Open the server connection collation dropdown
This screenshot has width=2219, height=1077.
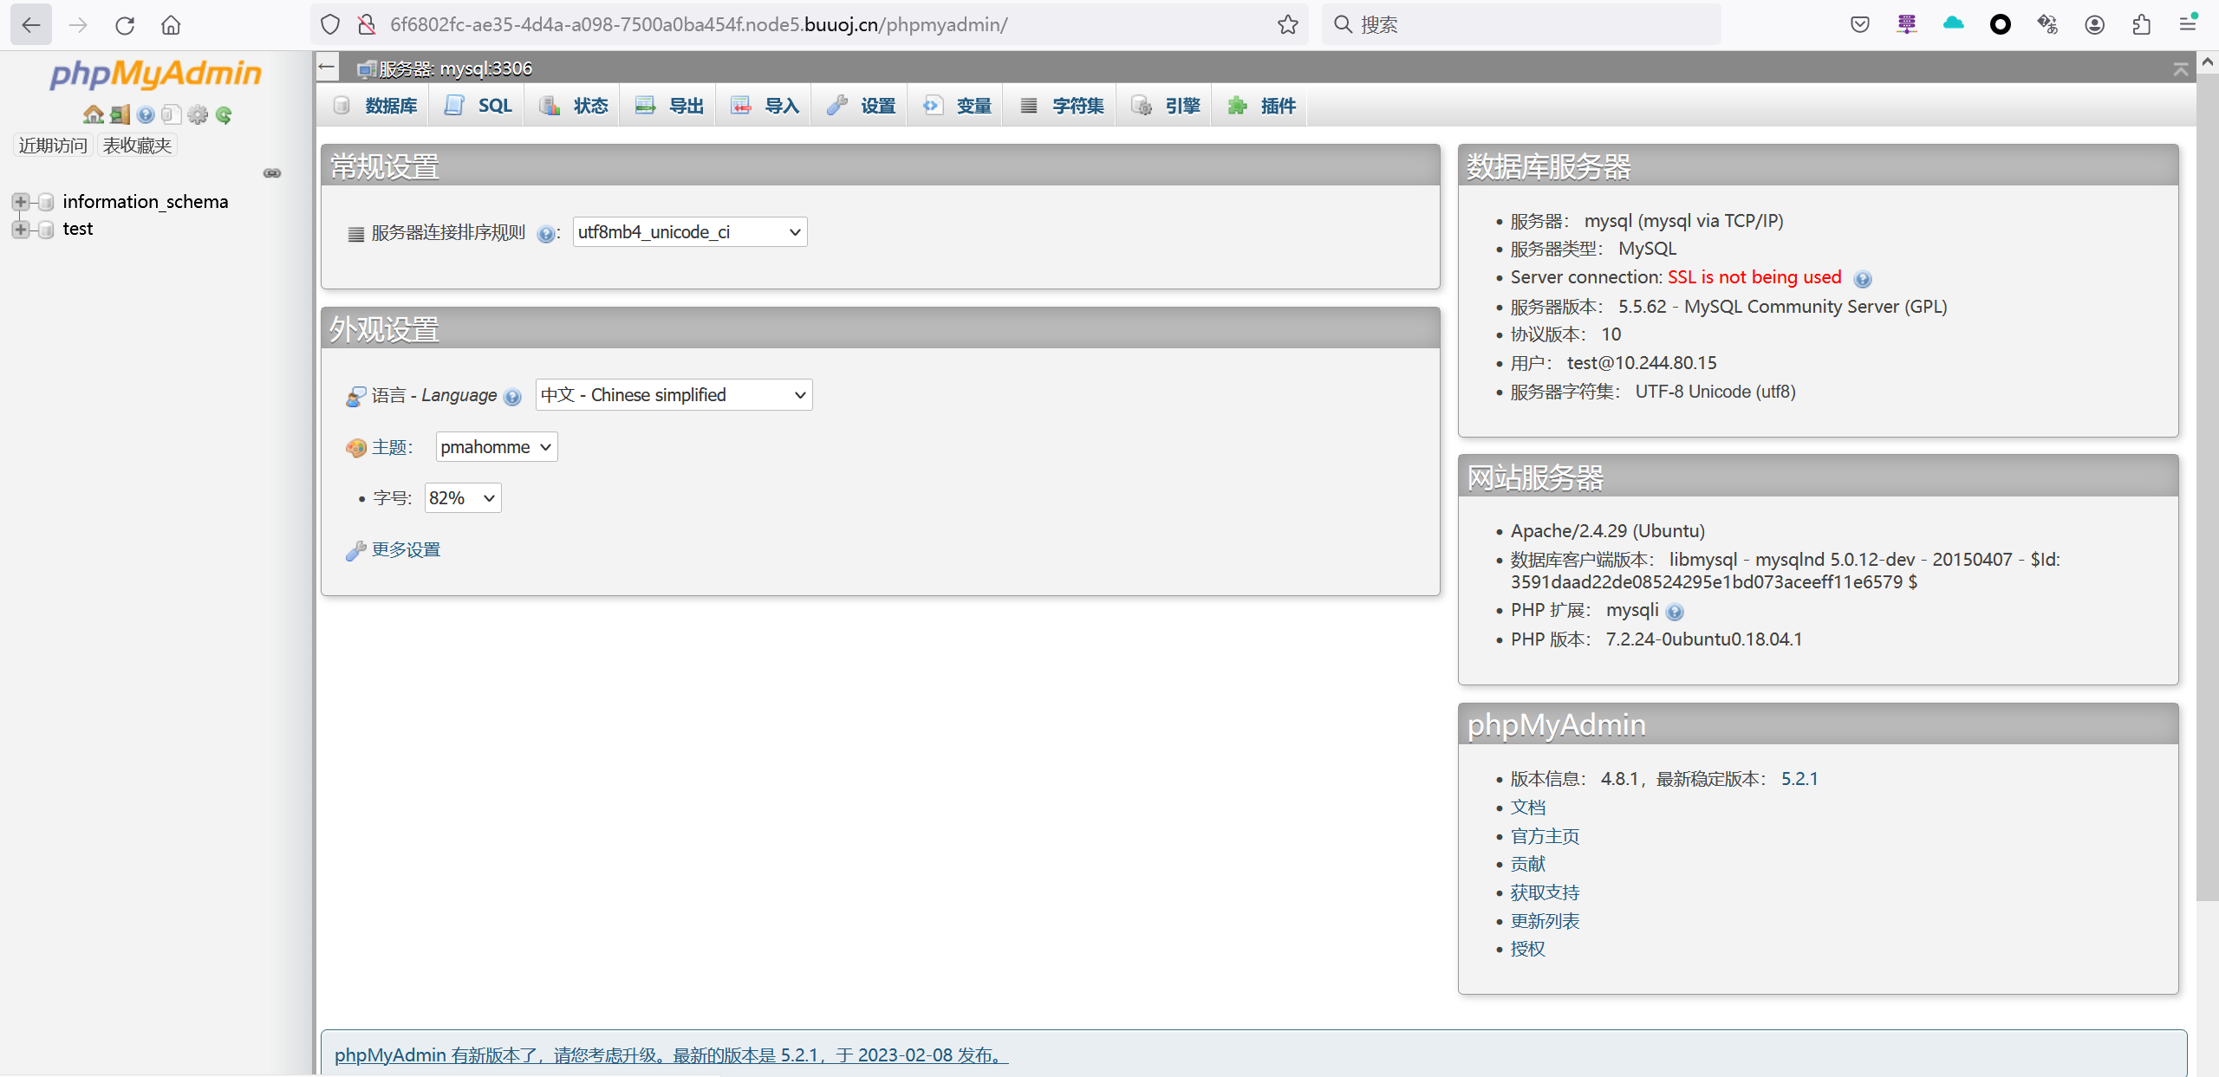click(x=690, y=232)
